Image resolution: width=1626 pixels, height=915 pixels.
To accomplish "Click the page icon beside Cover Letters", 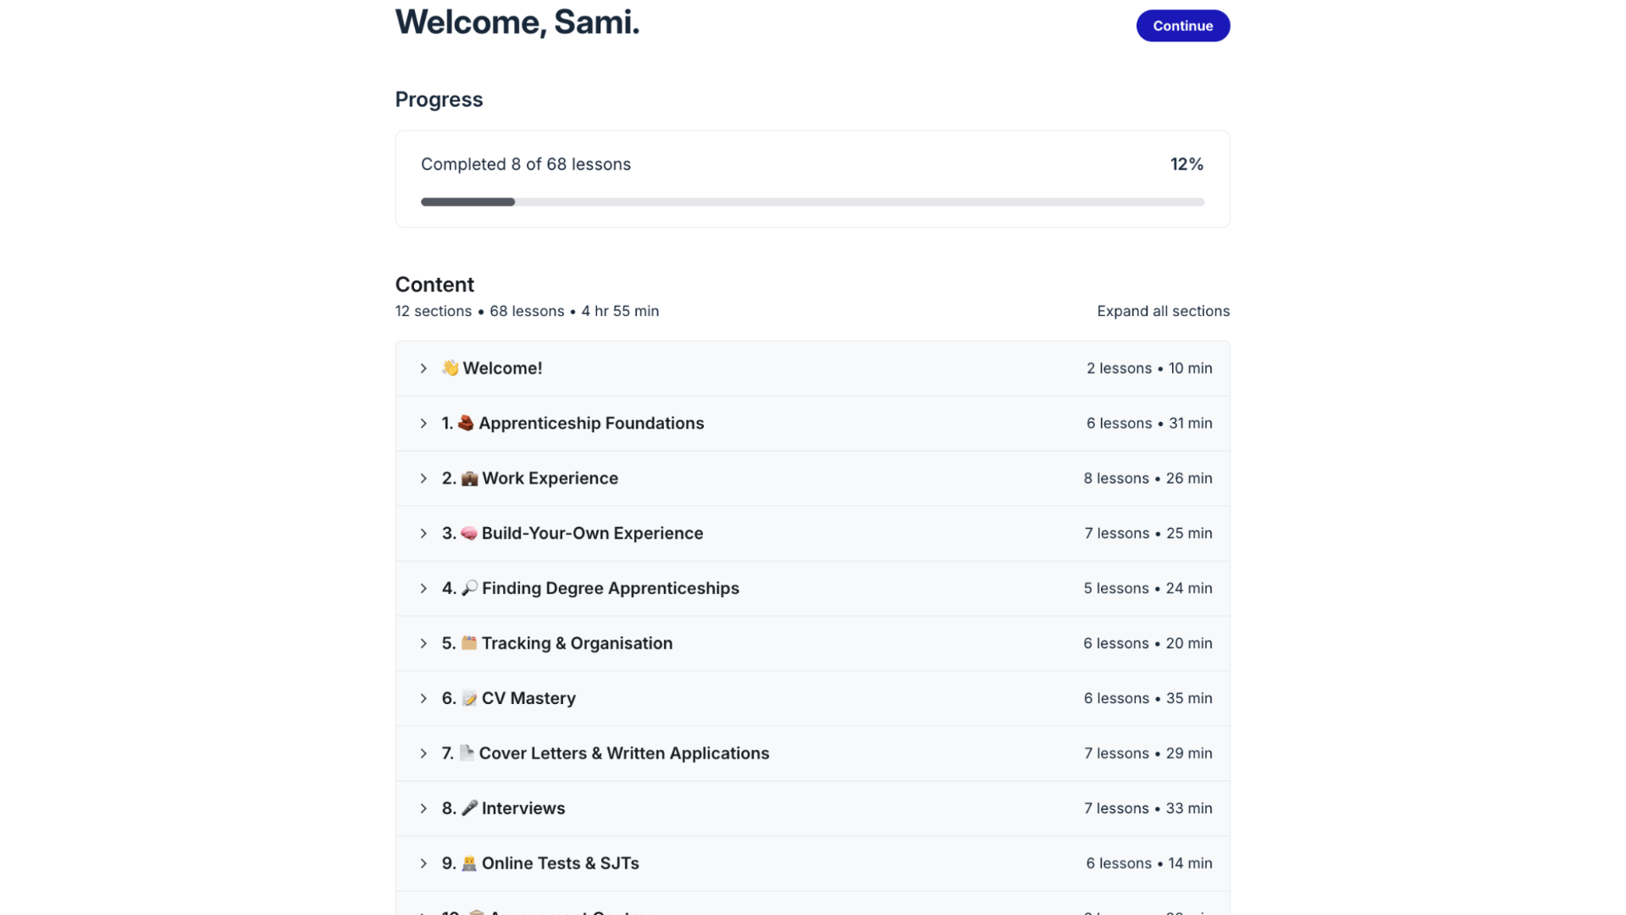I will [467, 753].
